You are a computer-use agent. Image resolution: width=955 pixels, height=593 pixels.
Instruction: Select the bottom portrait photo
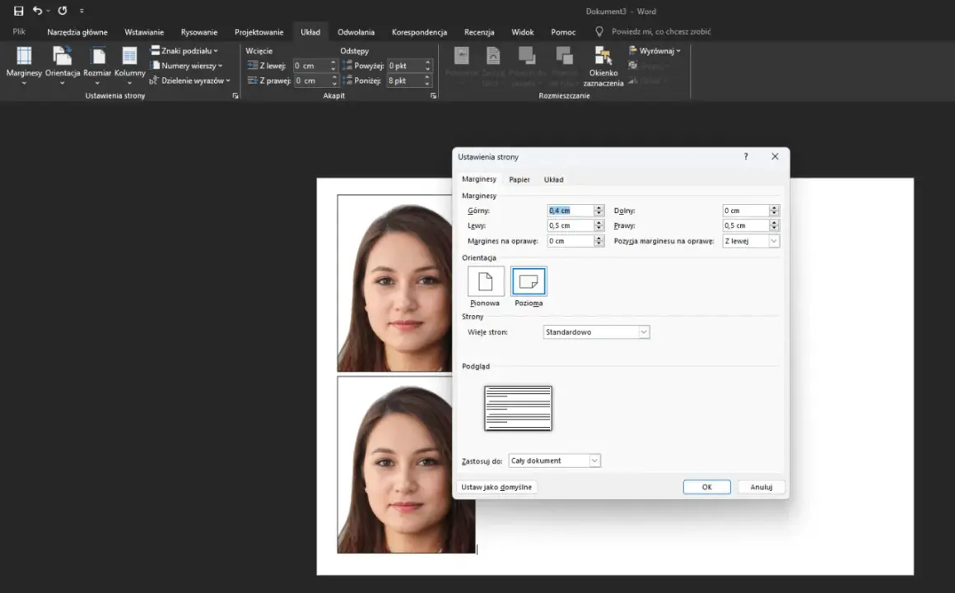[x=406, y=465]
